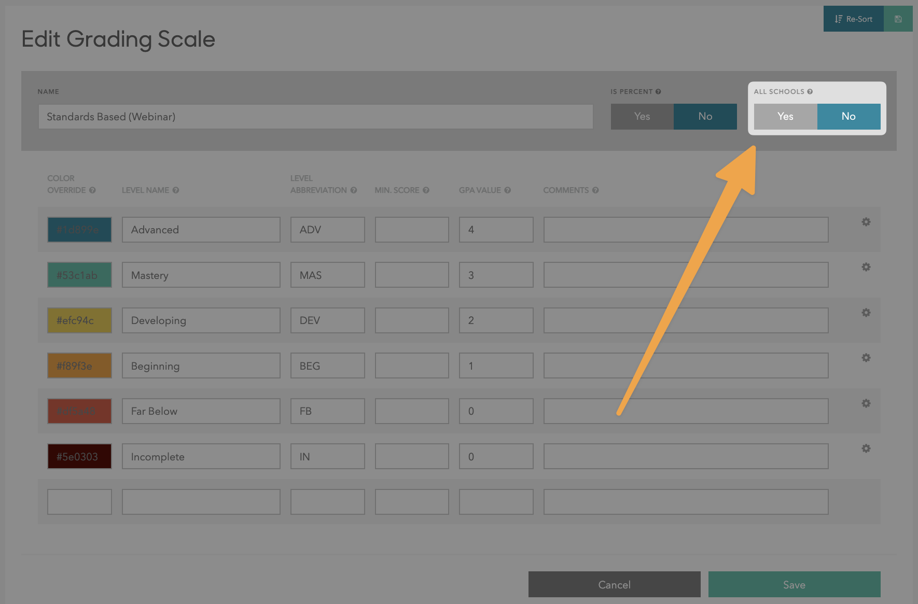Set Is Percent toggle to No

pos(705,117)
